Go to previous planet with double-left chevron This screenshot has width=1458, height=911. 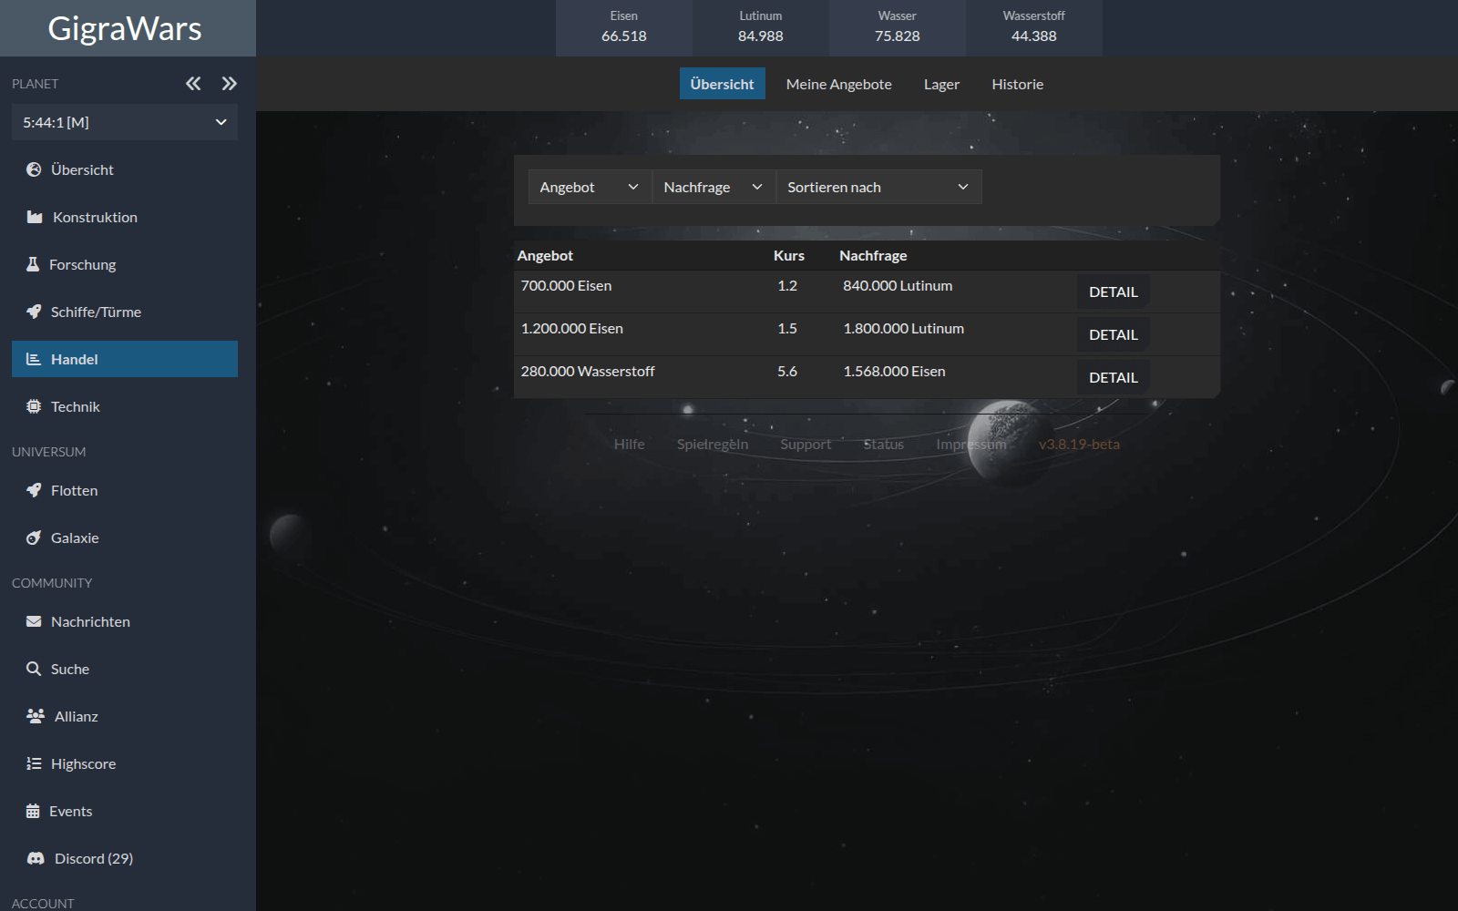click(x=193, y=84)
